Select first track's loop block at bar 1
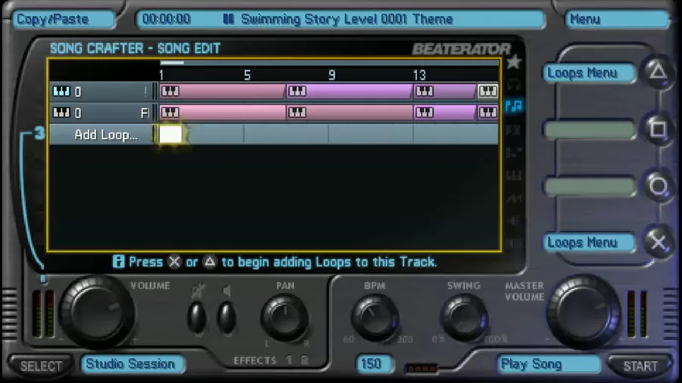 222,91
